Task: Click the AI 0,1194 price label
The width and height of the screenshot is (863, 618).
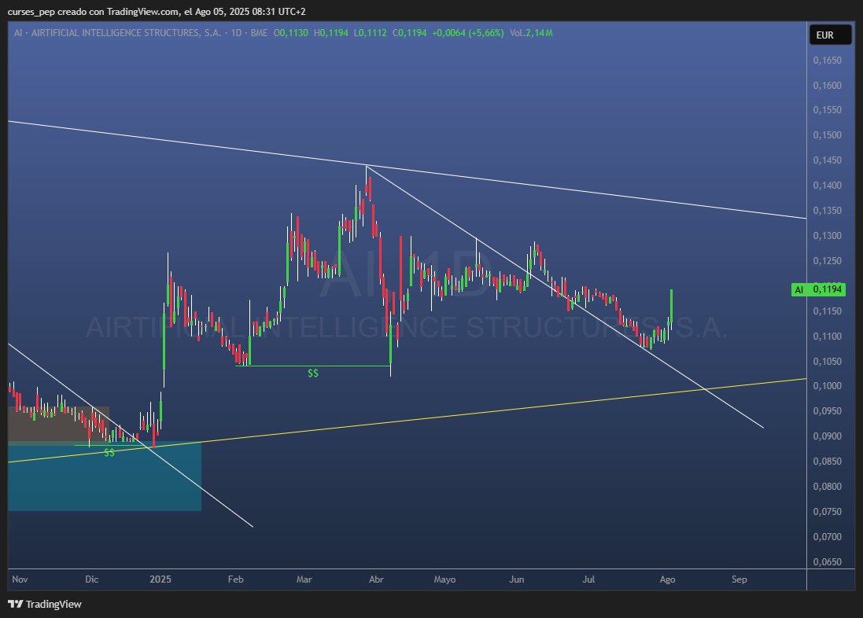Action: 818,289
